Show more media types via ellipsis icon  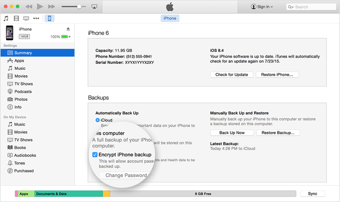pos(36,18)
